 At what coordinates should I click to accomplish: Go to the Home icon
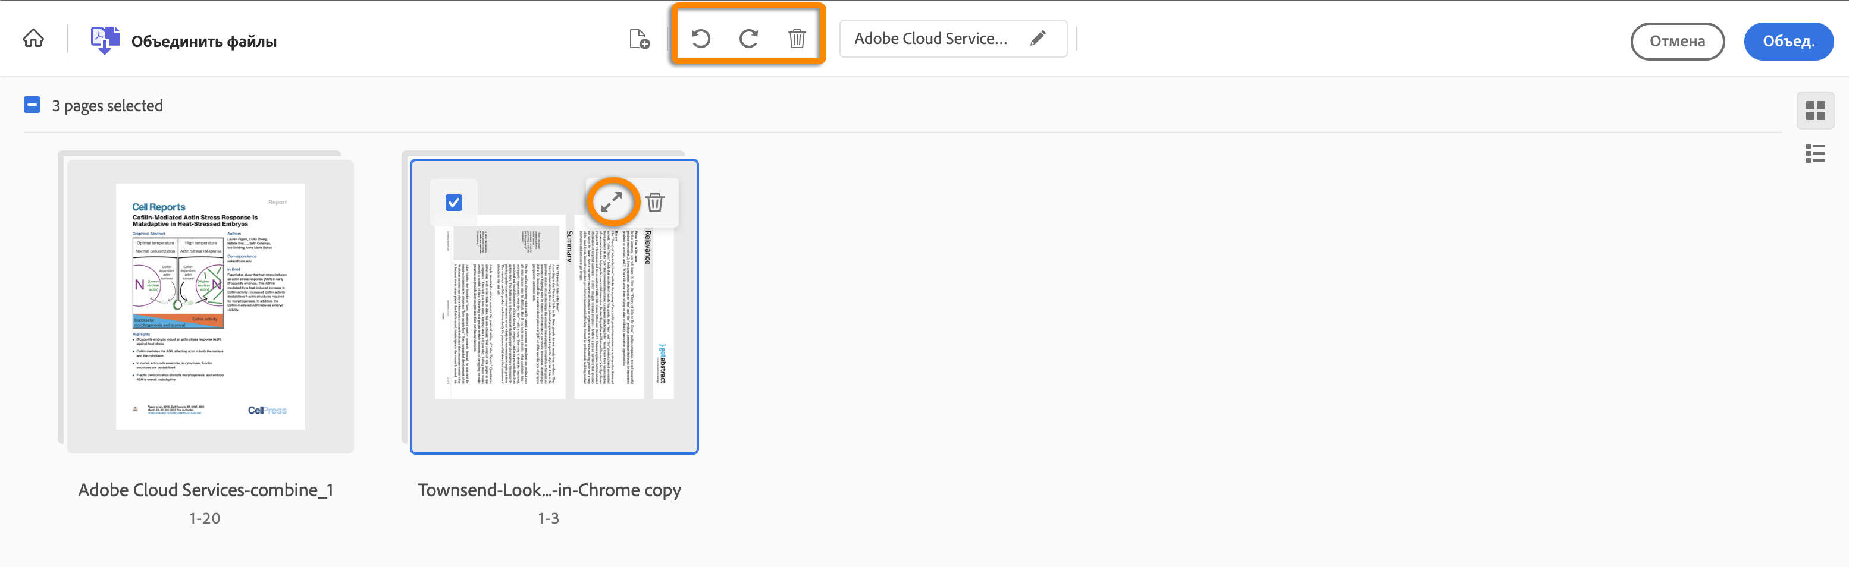[33, 39]
